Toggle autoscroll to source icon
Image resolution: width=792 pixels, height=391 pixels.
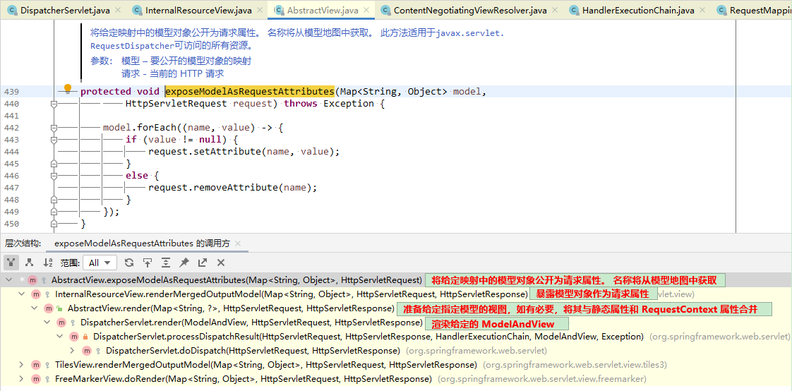(x=148, y=263)
